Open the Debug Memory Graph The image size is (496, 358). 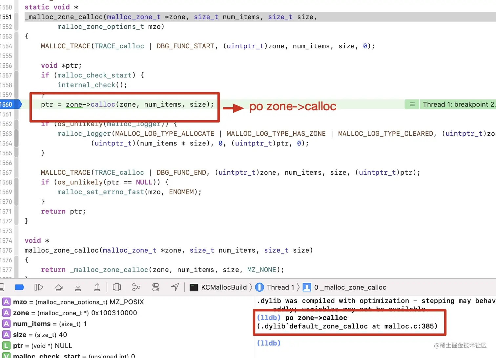[x=136, y=287]
